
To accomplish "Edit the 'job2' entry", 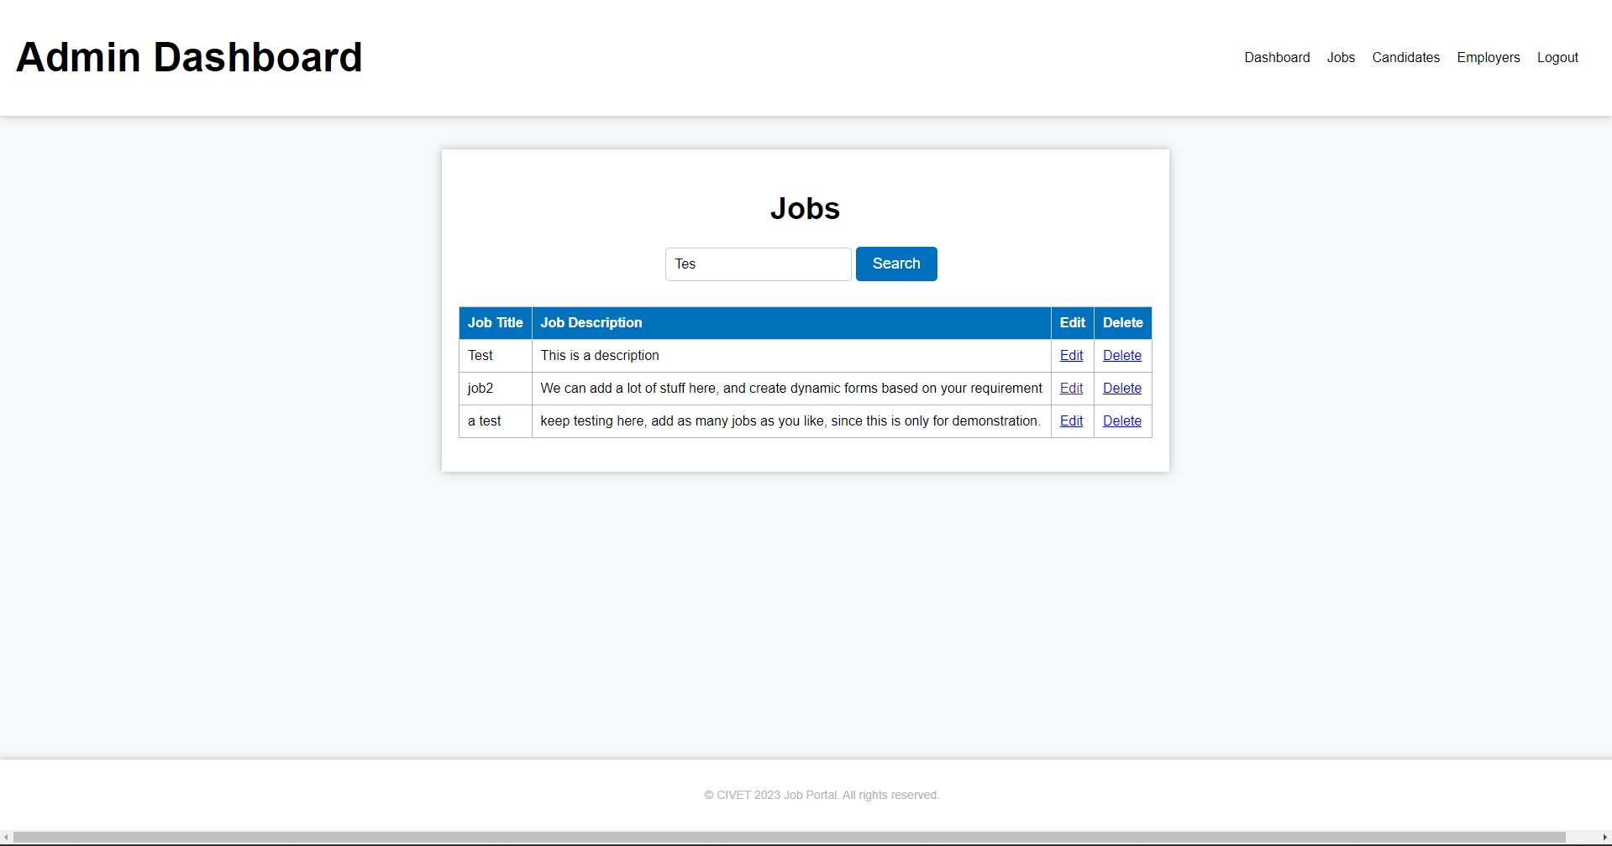I will click(1071, 388).
